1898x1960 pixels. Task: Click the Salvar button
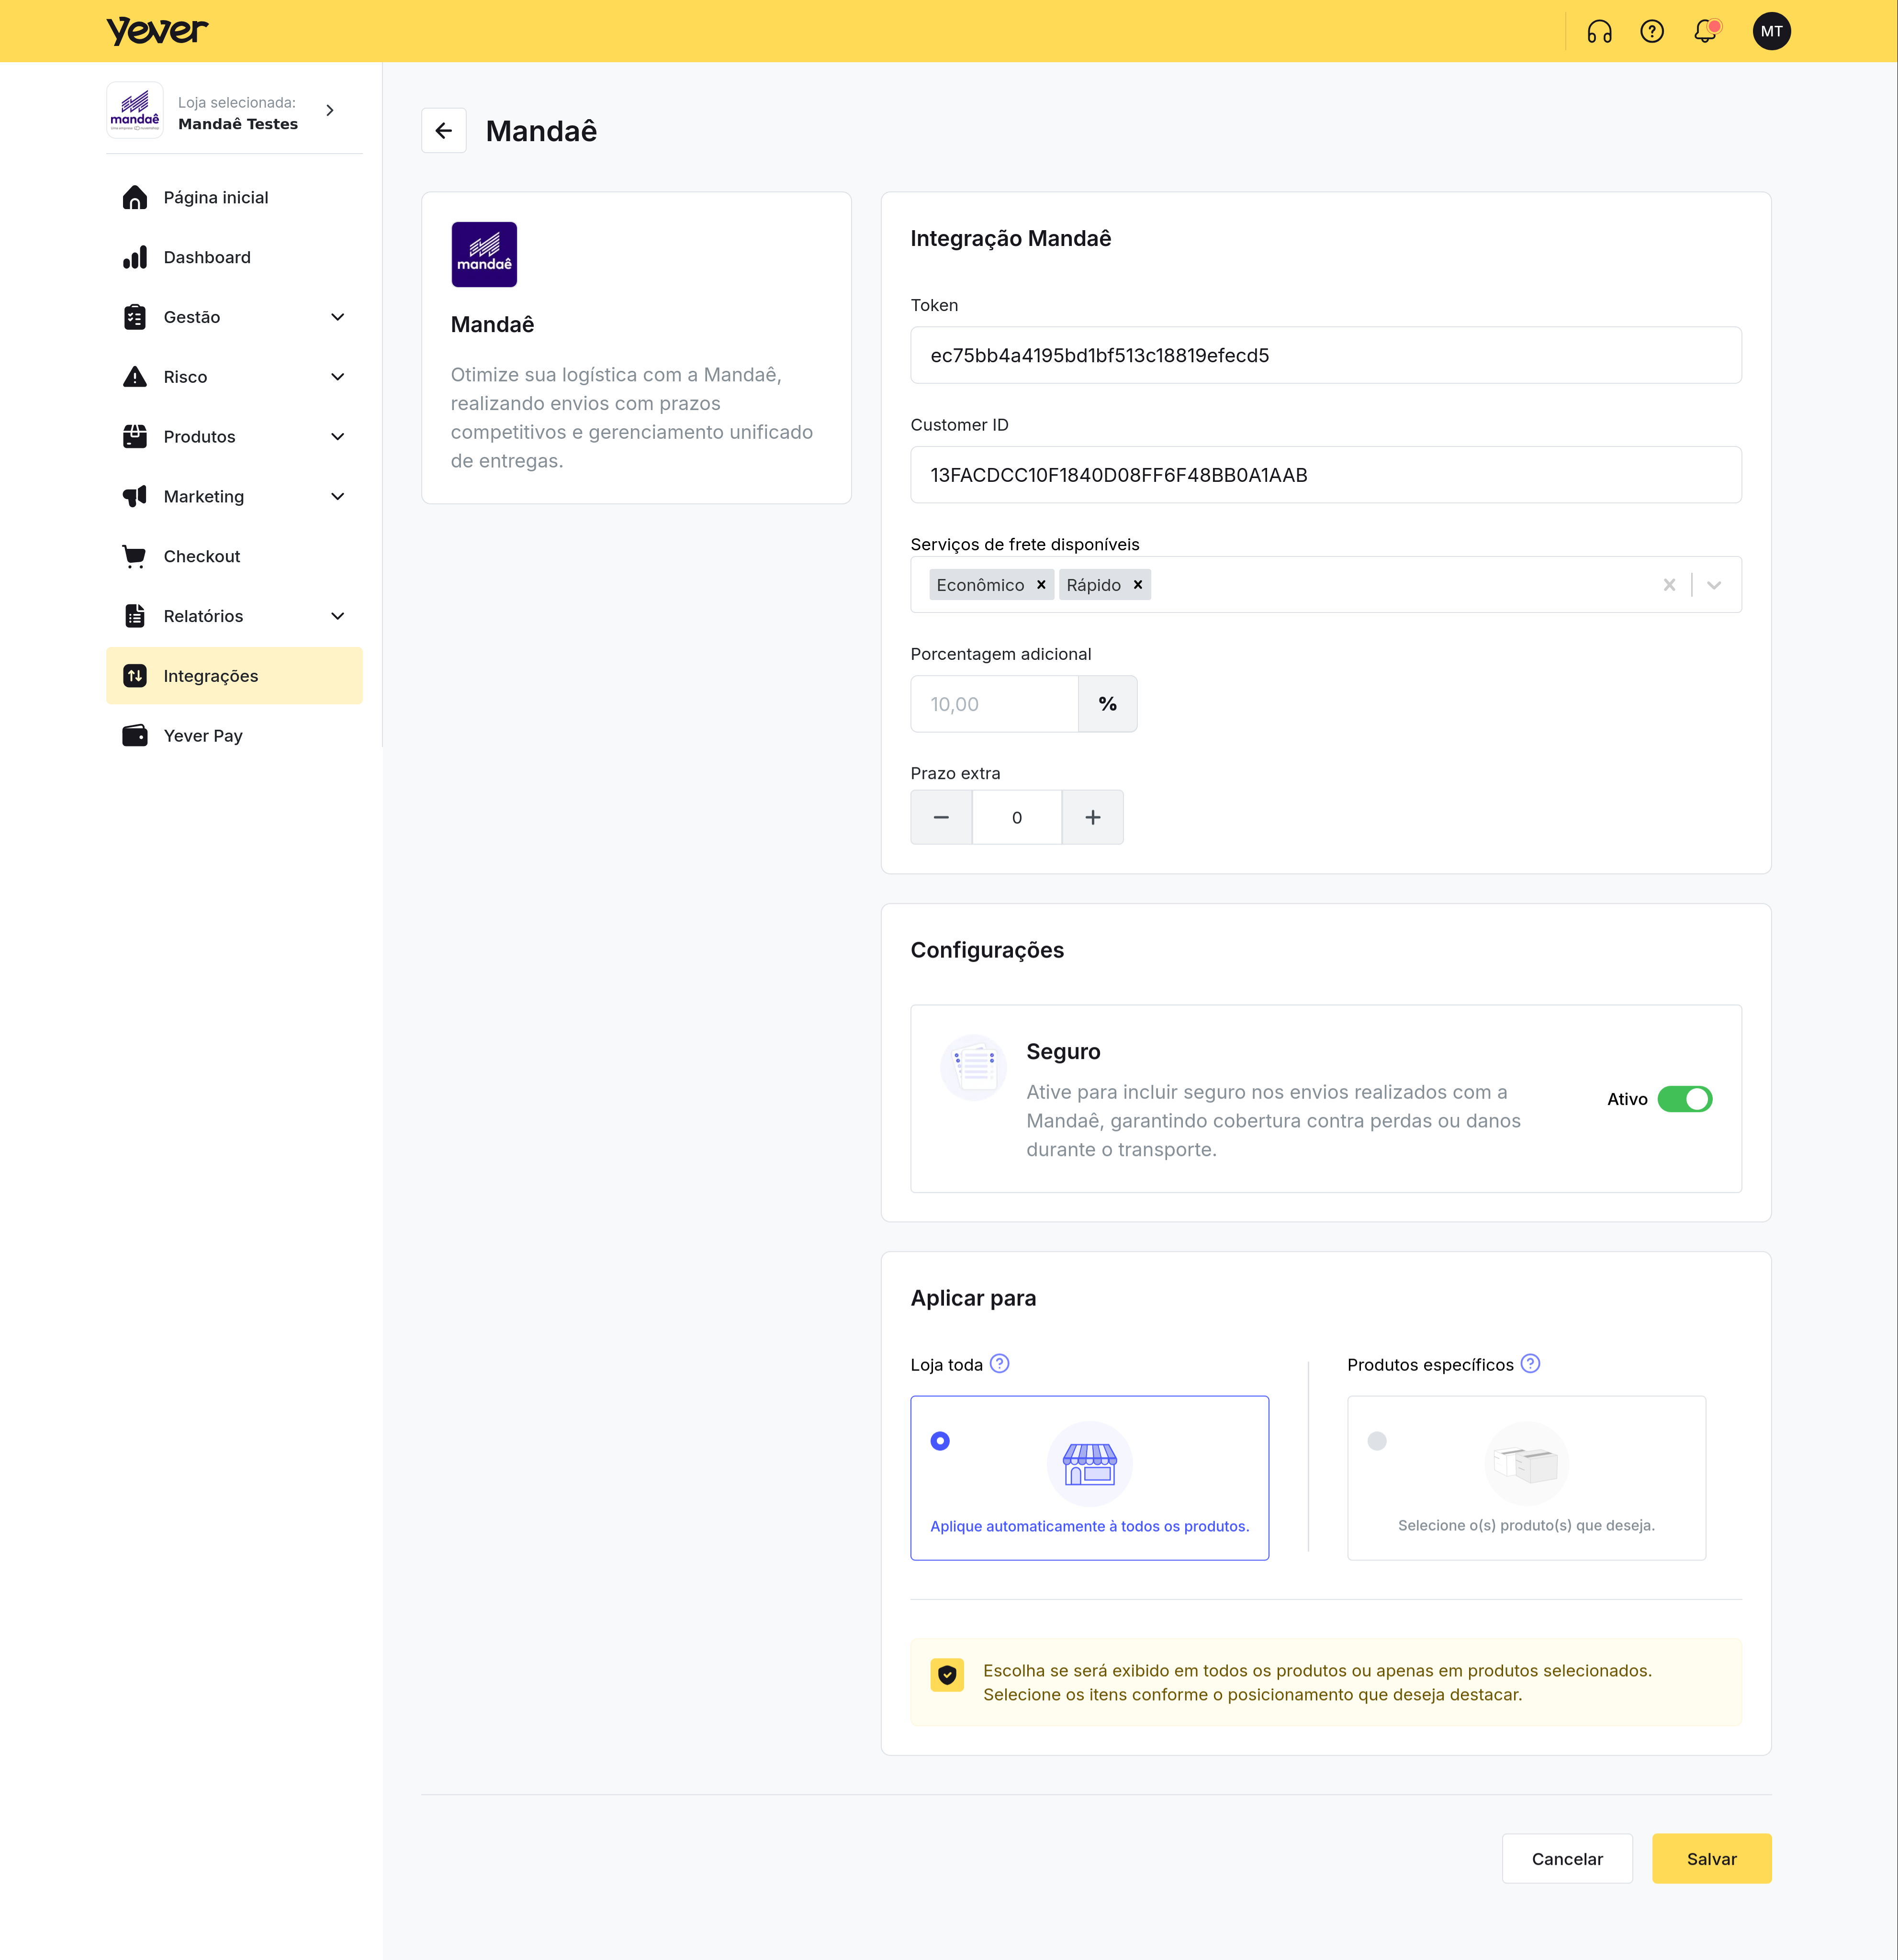1711,1859
